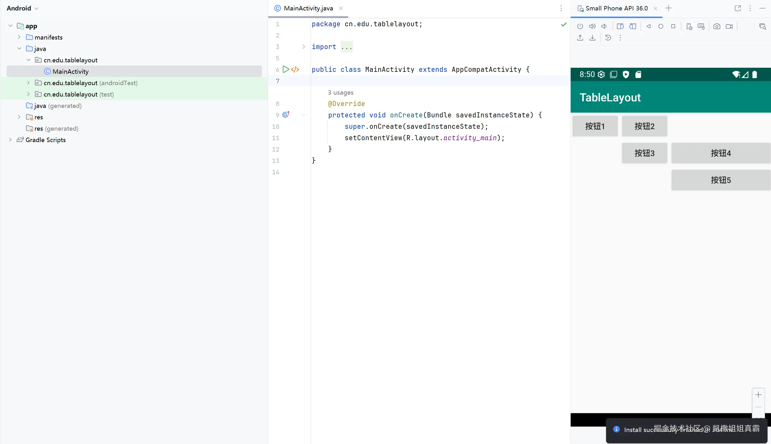Switch to Small Phone API 36.0 tab
Image resolution: width=771 pixels, height=444 pixels.
click(616, 8)
